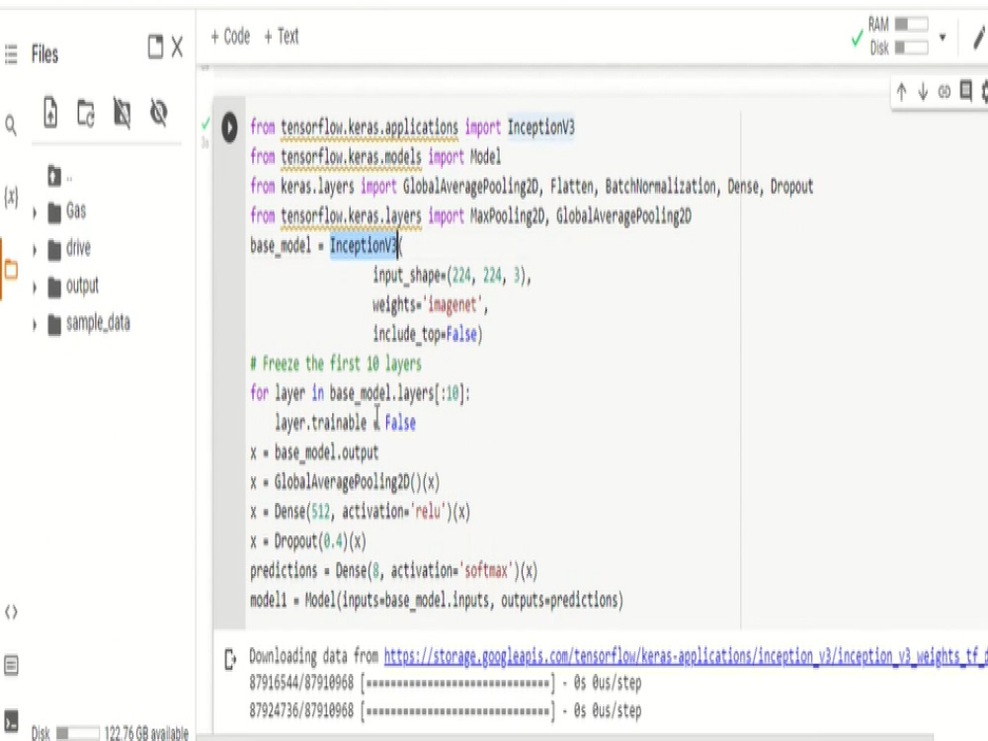The image size is (988, 741).
Task: Run the InceptionV3 code cell
Action: [x=230, y=127]
